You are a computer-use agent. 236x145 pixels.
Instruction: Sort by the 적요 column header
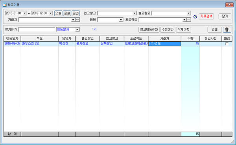[40, 39]
